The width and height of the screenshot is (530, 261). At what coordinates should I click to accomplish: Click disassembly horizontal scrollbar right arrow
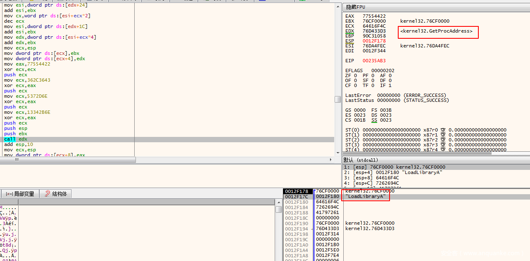331,160
